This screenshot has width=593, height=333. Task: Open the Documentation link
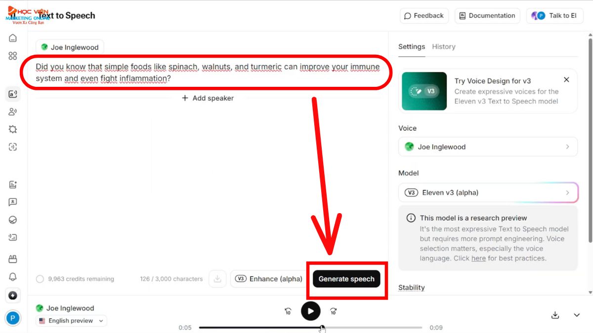coord(487,15)
